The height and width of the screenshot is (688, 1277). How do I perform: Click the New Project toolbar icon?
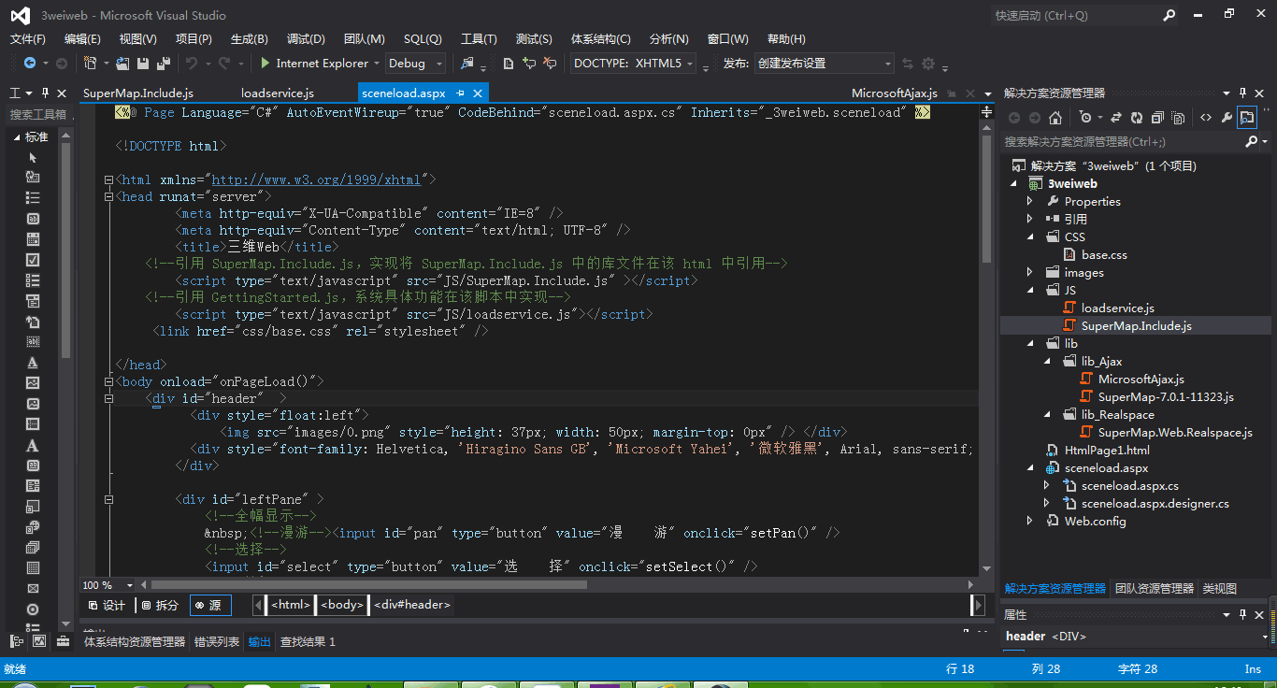point(91,64)
